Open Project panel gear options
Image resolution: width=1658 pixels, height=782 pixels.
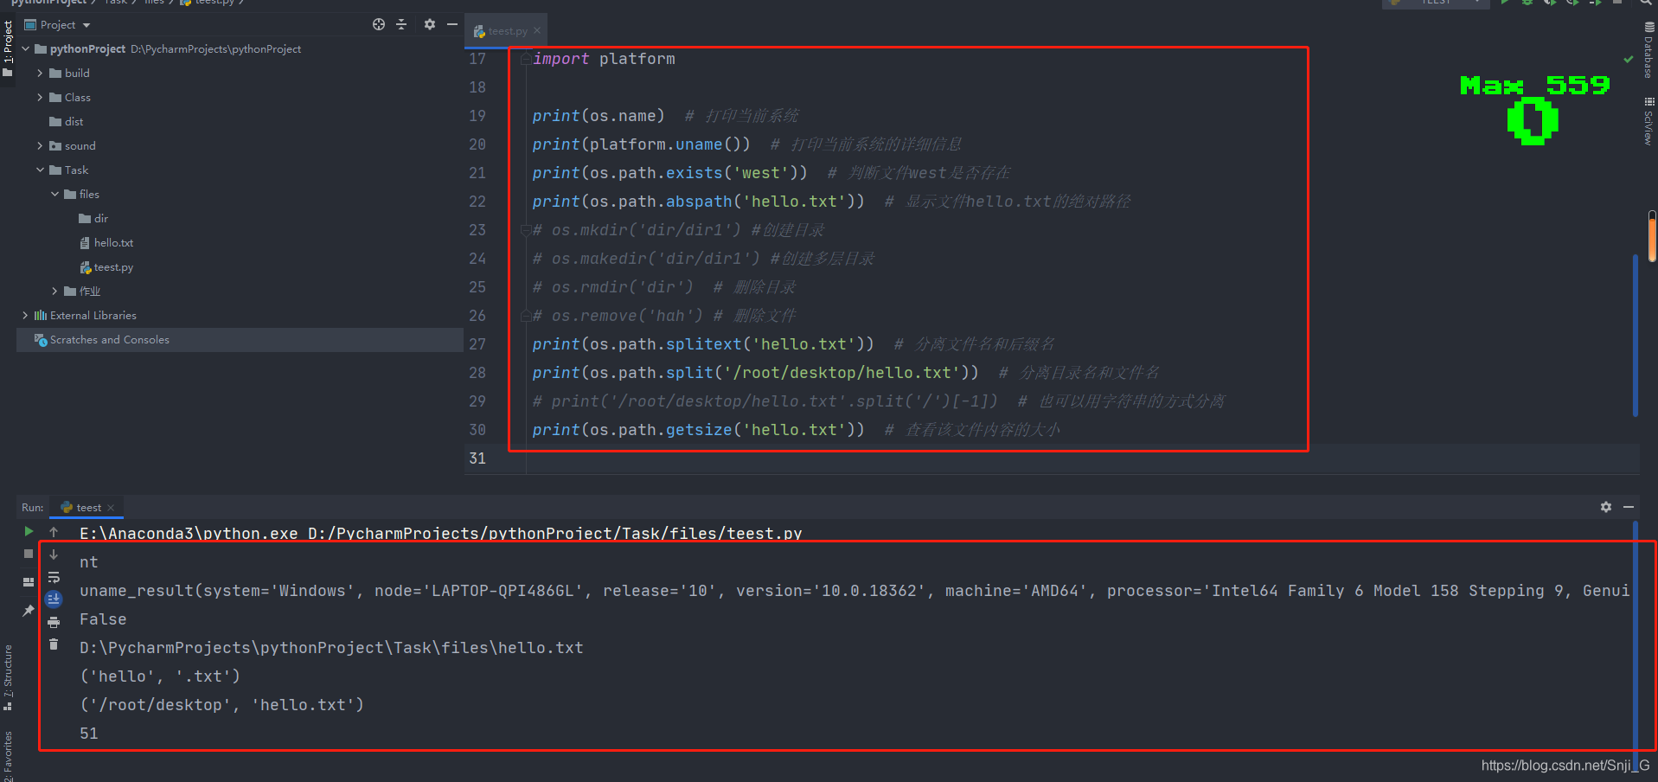[x=430, y=24]
